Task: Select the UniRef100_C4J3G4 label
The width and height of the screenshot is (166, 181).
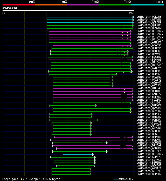Action: [149, 102]
